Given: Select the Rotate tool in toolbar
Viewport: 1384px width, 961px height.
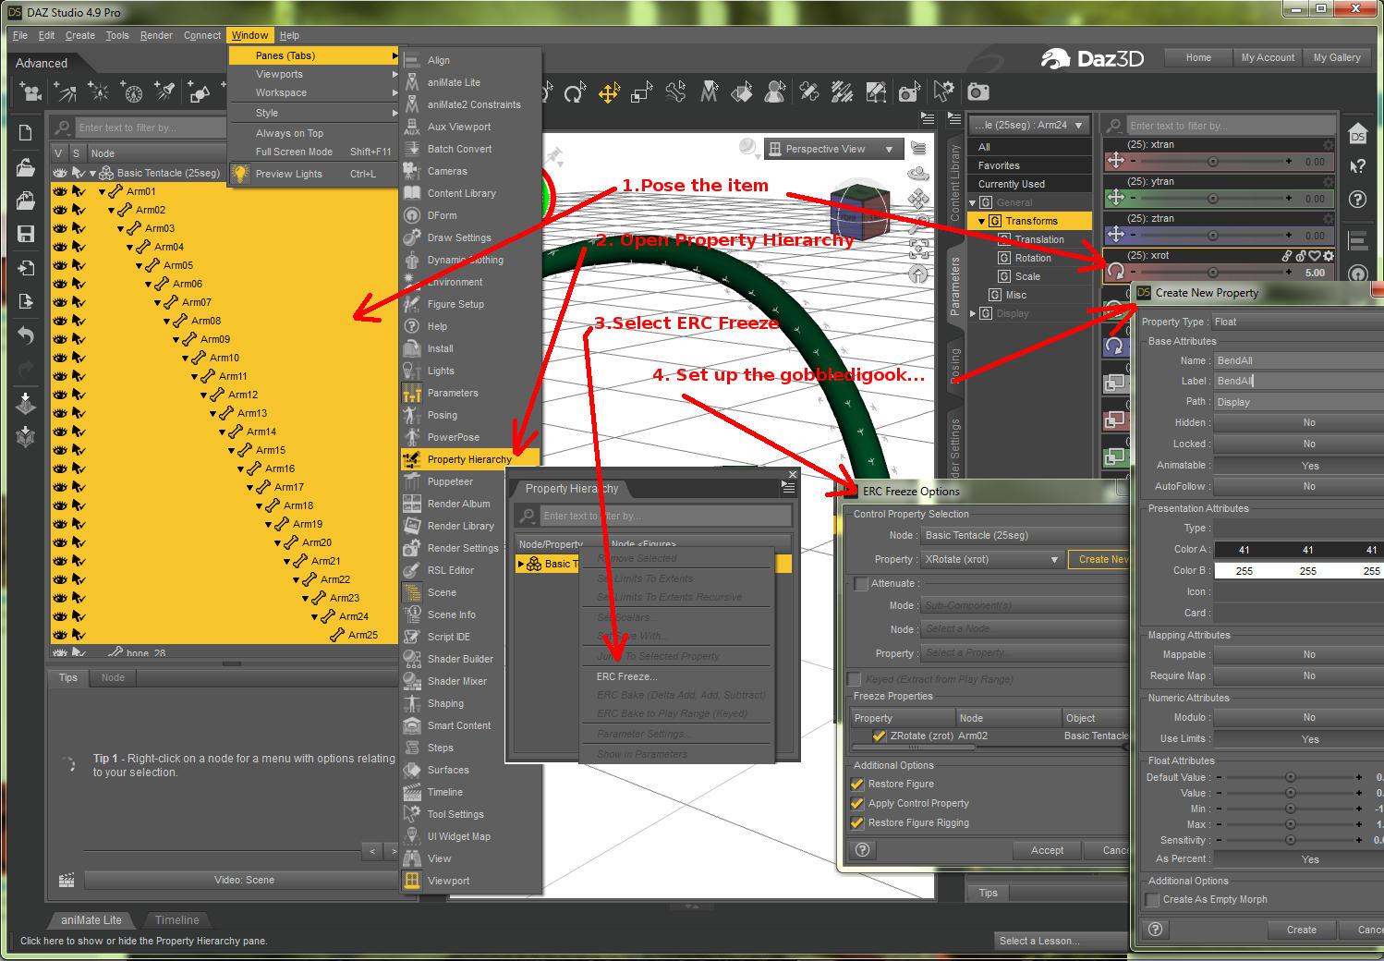Looking at the screenshot, I should [x=575, y=92].
